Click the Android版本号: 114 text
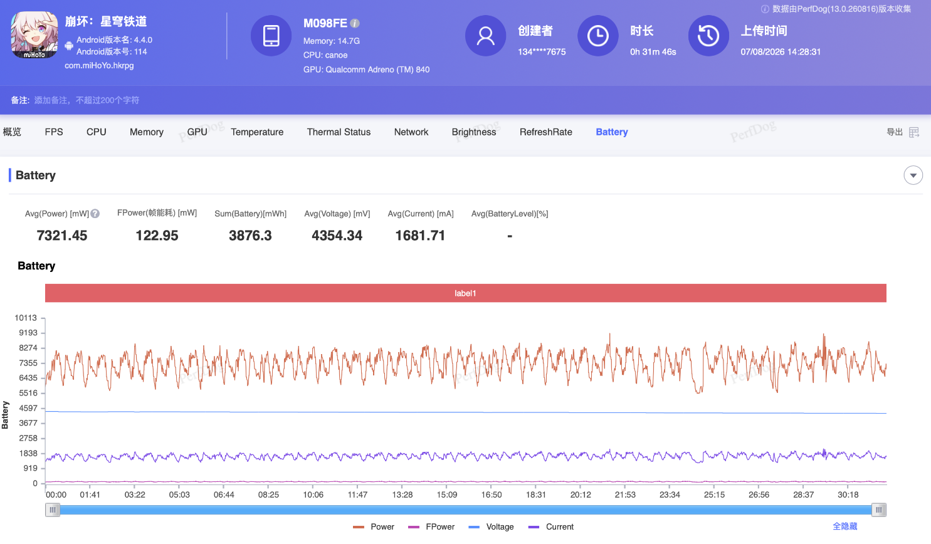 click(x=112, y=52)
